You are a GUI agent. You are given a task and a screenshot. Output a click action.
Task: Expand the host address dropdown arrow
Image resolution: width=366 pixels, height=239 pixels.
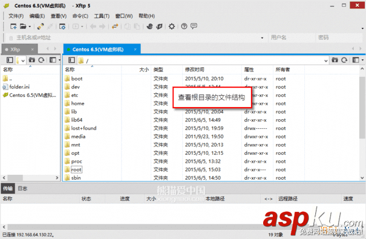tap(262, 38)
